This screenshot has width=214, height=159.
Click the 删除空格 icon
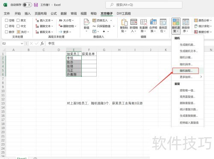tap(61, 26)
